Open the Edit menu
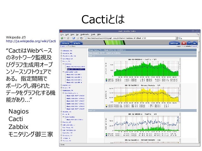 click(x=67, y=34)
